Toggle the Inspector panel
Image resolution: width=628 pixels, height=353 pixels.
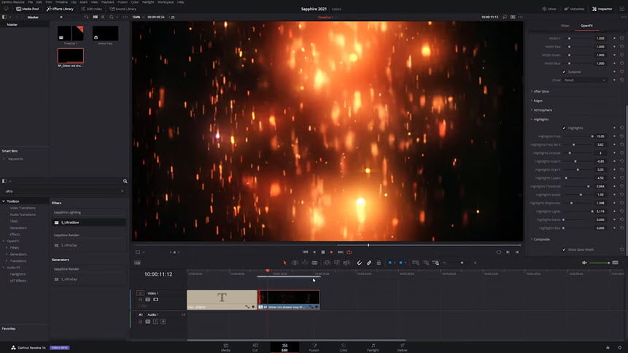point(602,9)
